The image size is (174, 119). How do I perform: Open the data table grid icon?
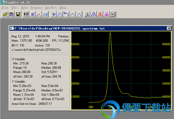[x=32, y=14]
